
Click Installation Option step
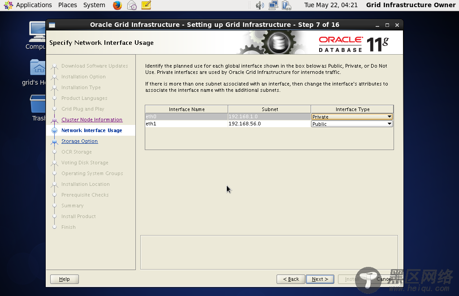click(x=83, y=77)
